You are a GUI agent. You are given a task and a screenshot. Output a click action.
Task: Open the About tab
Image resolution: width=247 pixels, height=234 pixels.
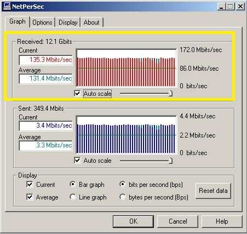(91, 22)
